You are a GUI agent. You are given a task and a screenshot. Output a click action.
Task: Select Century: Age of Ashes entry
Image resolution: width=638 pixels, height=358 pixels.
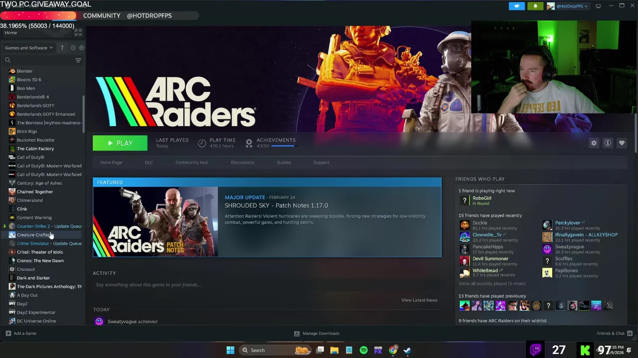click(39, 183)
